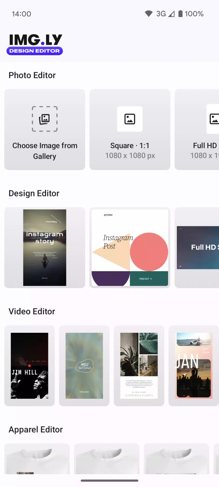219x487 pixels.
Task: Tap the 3G signal strength icon
Action: pos(171,14)
